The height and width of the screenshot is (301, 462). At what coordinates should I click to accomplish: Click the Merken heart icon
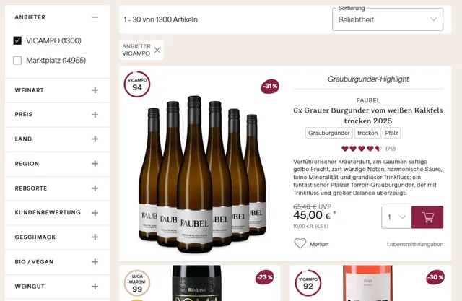pos(300,243)
